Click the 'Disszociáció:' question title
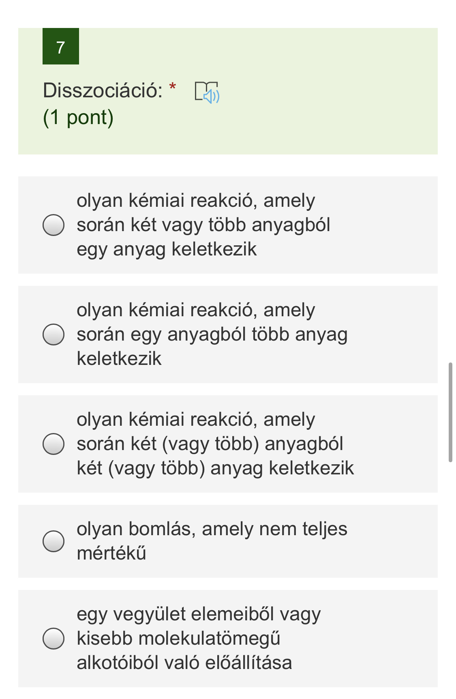 [103, 90]
